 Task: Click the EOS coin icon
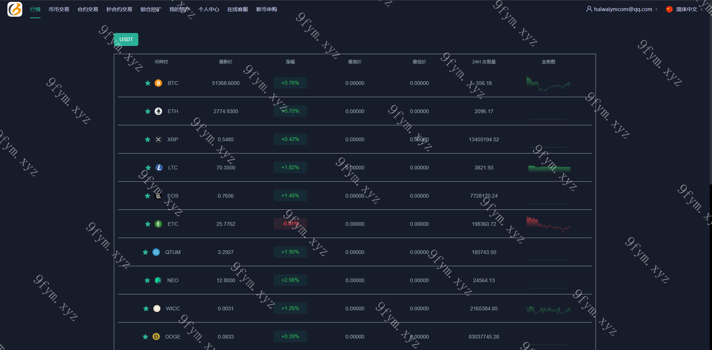click(158, 196)
